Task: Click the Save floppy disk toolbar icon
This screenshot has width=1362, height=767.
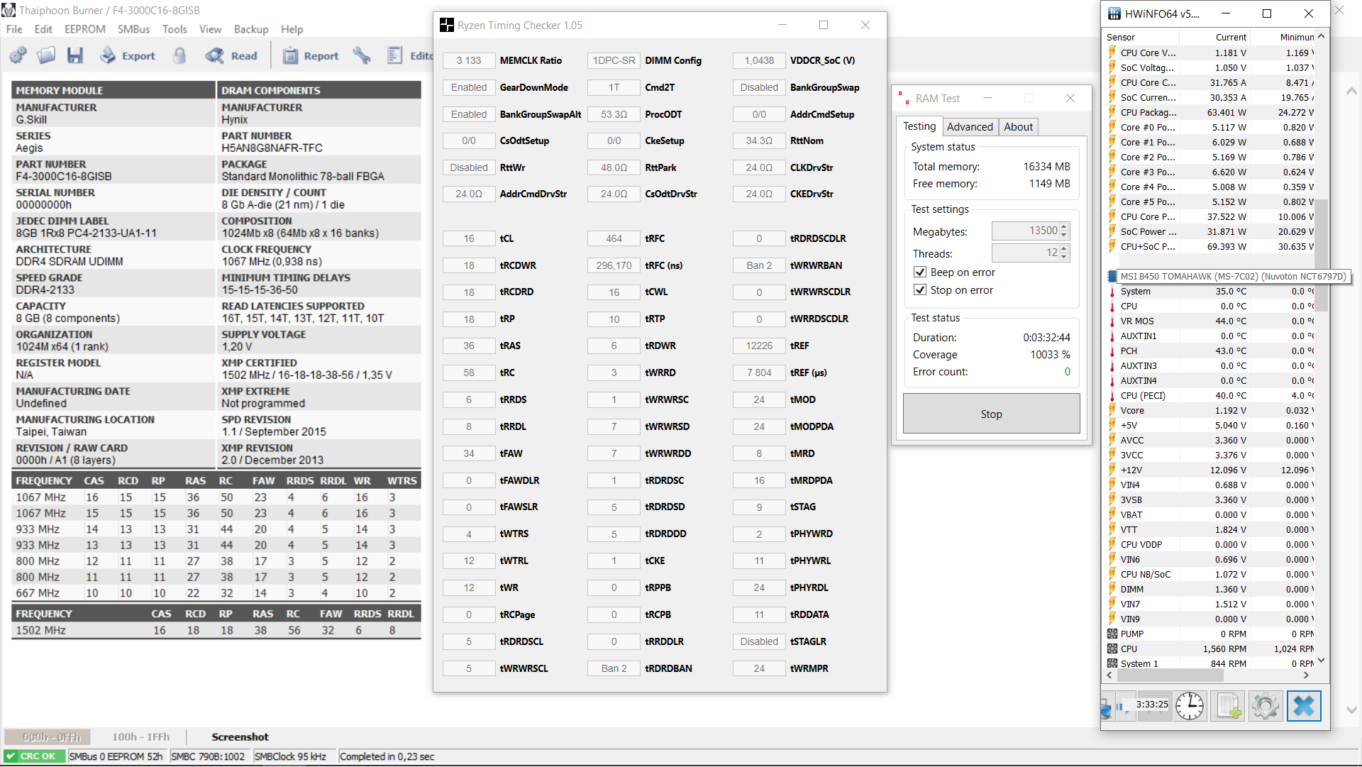Action: point(75,55)
